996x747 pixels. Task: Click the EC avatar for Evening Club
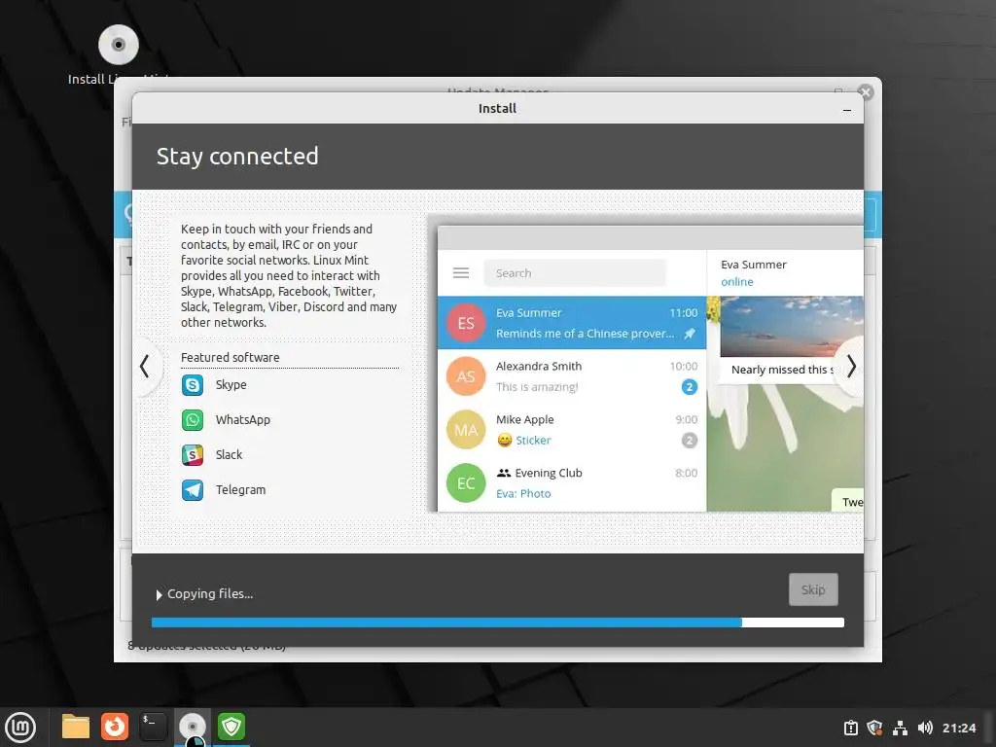466,482
